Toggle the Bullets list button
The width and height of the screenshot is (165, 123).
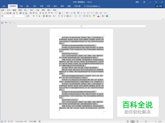click(80, 16)
